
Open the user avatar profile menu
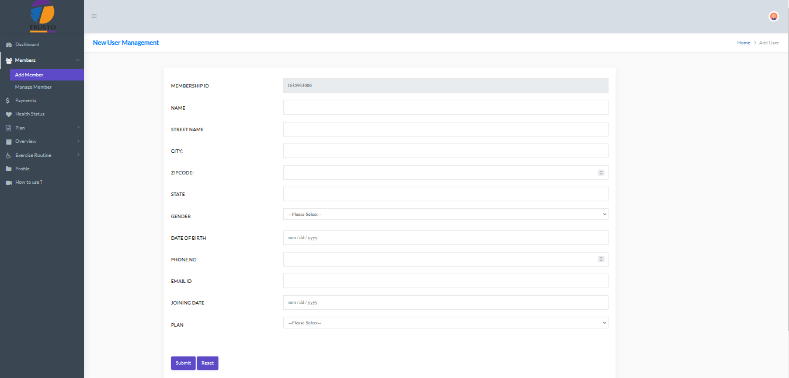[774, 16]
